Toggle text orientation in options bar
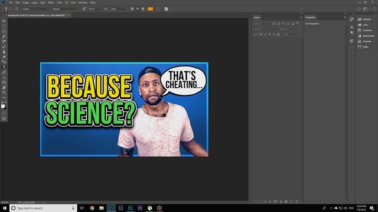Image resolution: width=378 pixels, height=212 pixels. (17, 9)
